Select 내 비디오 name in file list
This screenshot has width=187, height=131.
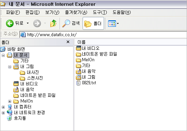91,48
